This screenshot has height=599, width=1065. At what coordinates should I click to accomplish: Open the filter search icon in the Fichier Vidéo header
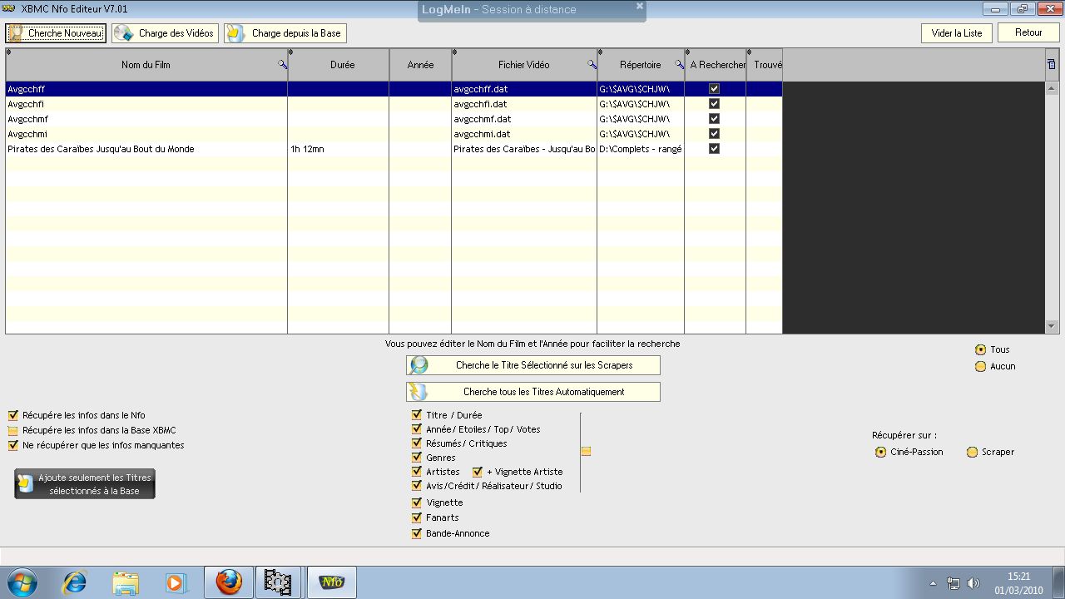click(x=592, y=65)
